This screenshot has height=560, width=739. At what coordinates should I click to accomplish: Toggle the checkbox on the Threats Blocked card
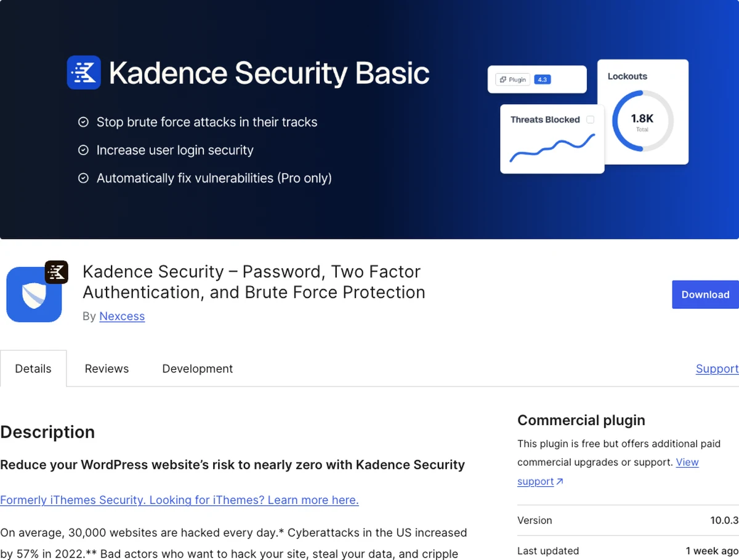pyautogui.click(x=590, y=120)
